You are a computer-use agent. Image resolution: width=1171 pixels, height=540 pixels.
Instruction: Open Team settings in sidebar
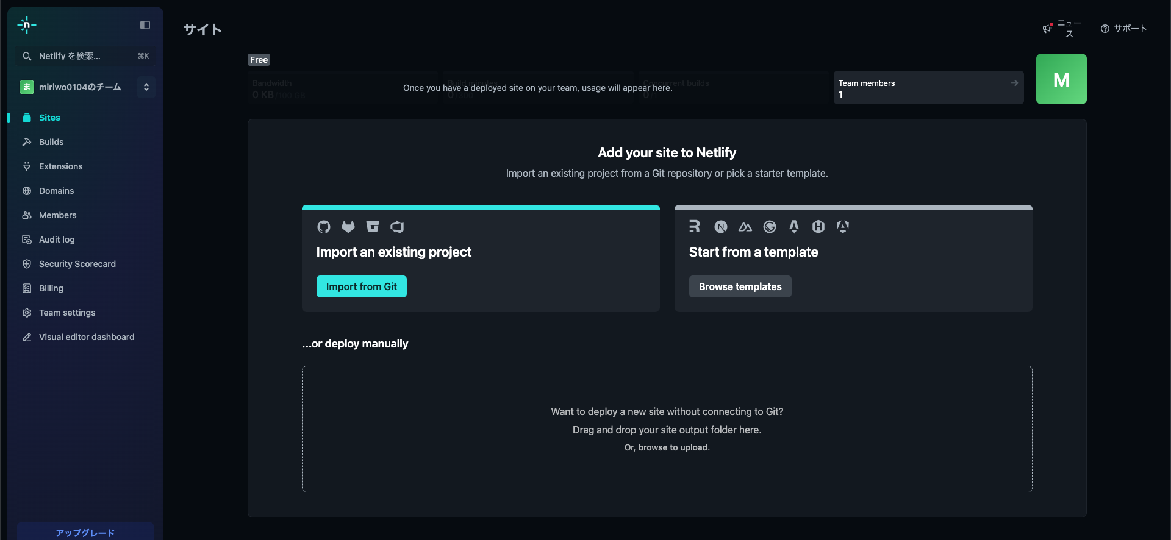pos(85,313)
